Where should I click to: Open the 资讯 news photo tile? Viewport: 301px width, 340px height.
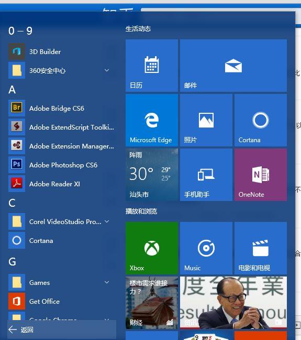(x=233, y=303)
